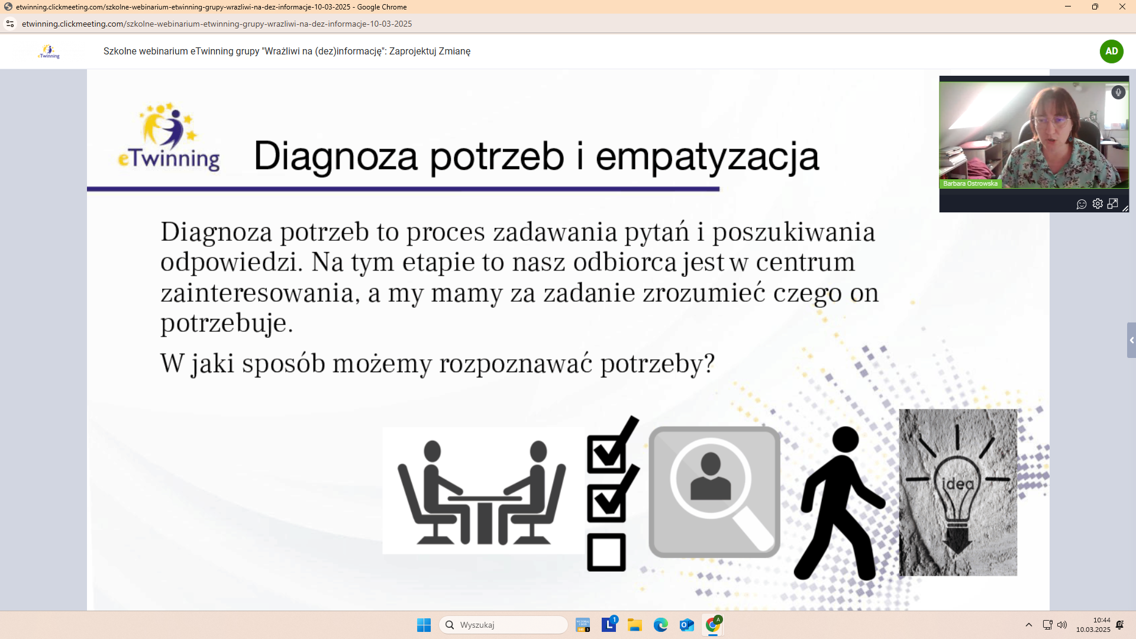The height and width of the screenshot is (639, 1136).
Task: Open the emoji reactions chat icon
Action: tap(1082, 204)
